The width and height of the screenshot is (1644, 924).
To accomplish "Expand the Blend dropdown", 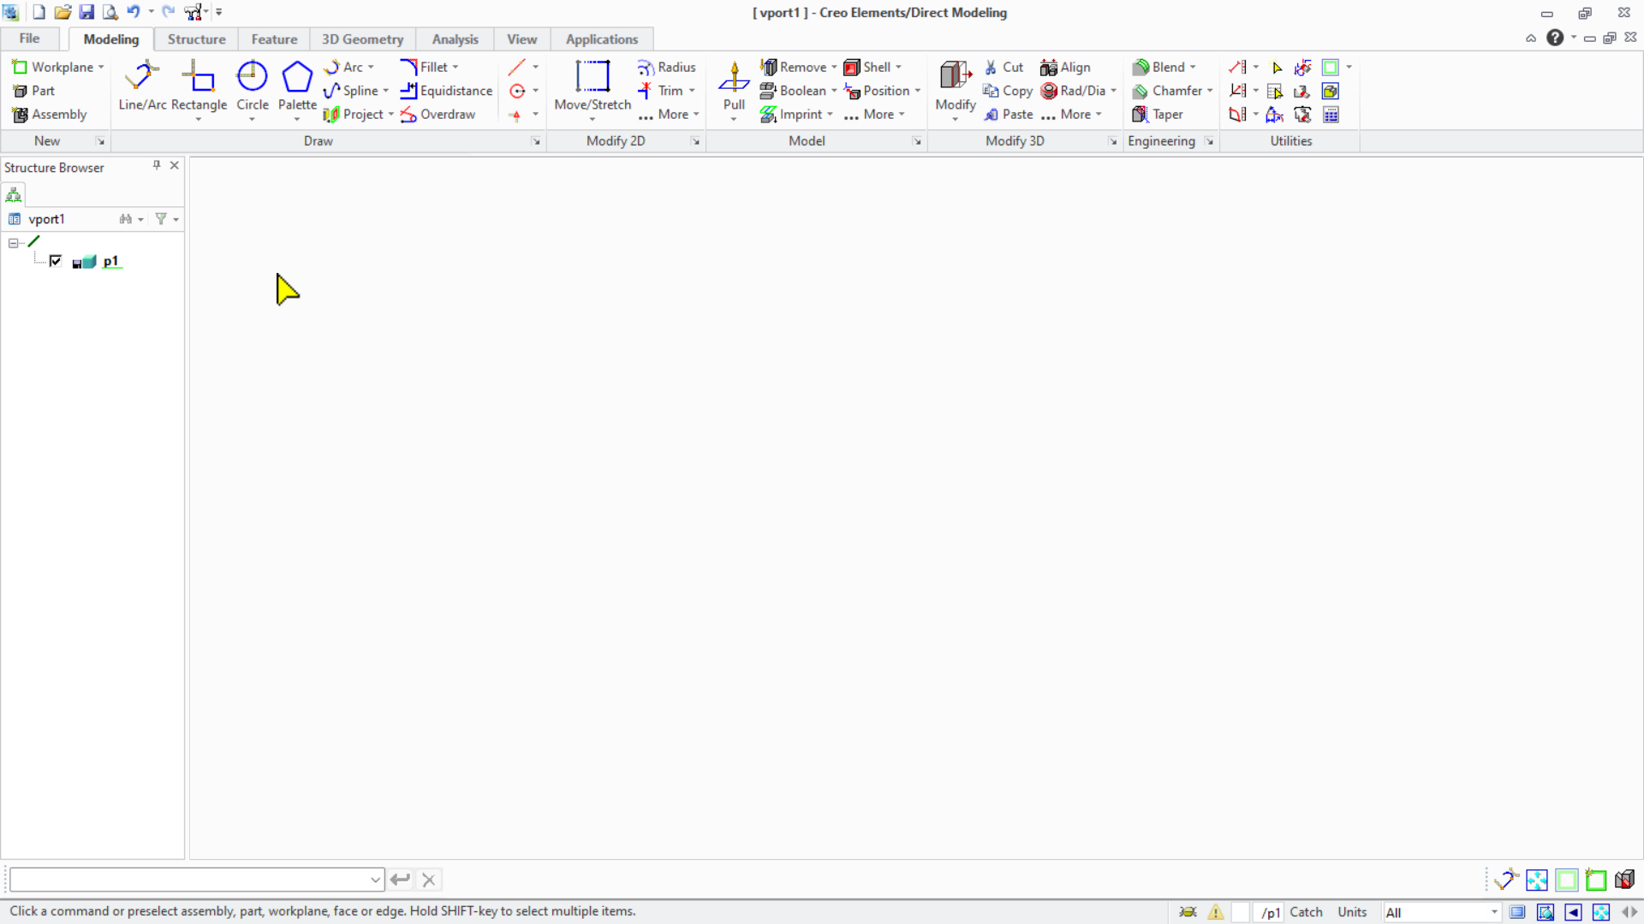I will [1193, 68].
